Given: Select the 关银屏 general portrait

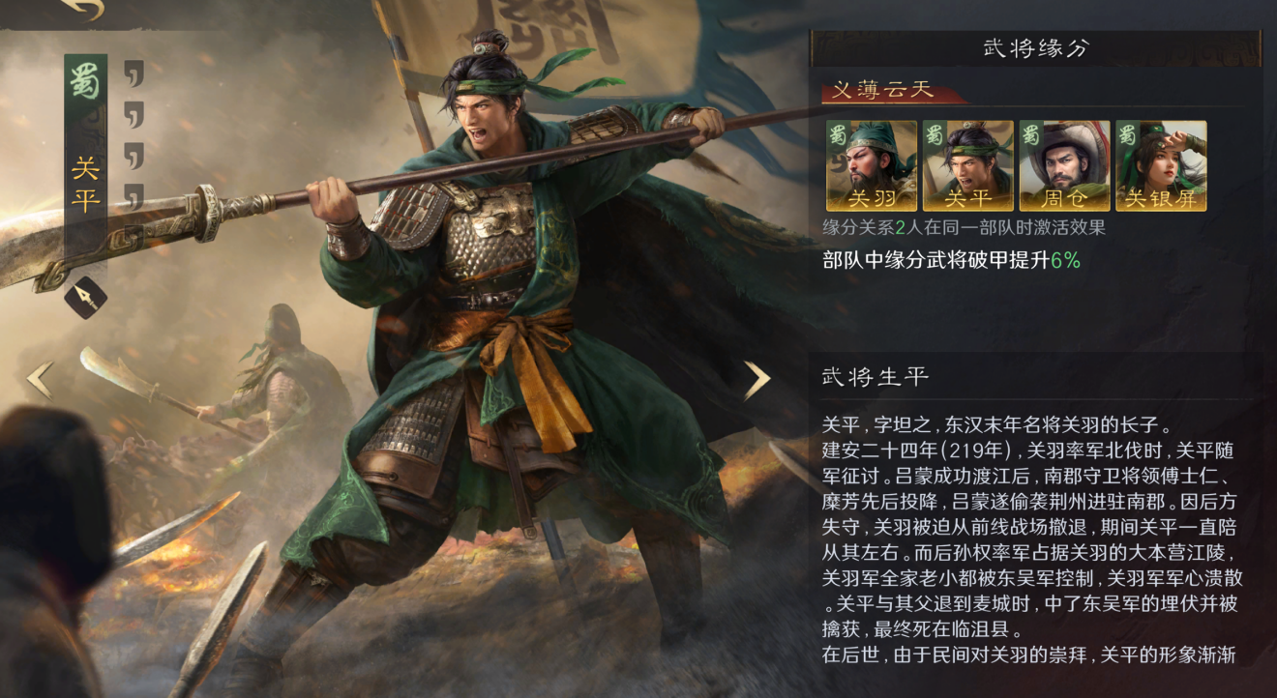Looking at the screenshot, I should tap(1161, 165).
